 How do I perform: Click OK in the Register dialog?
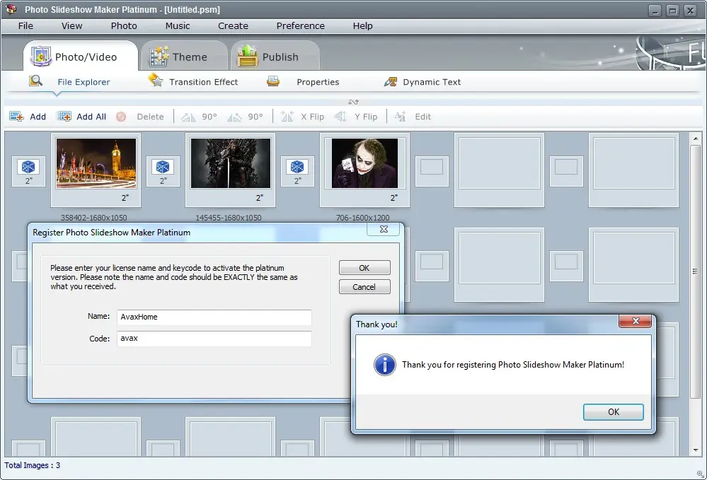[x=364, y=268]
